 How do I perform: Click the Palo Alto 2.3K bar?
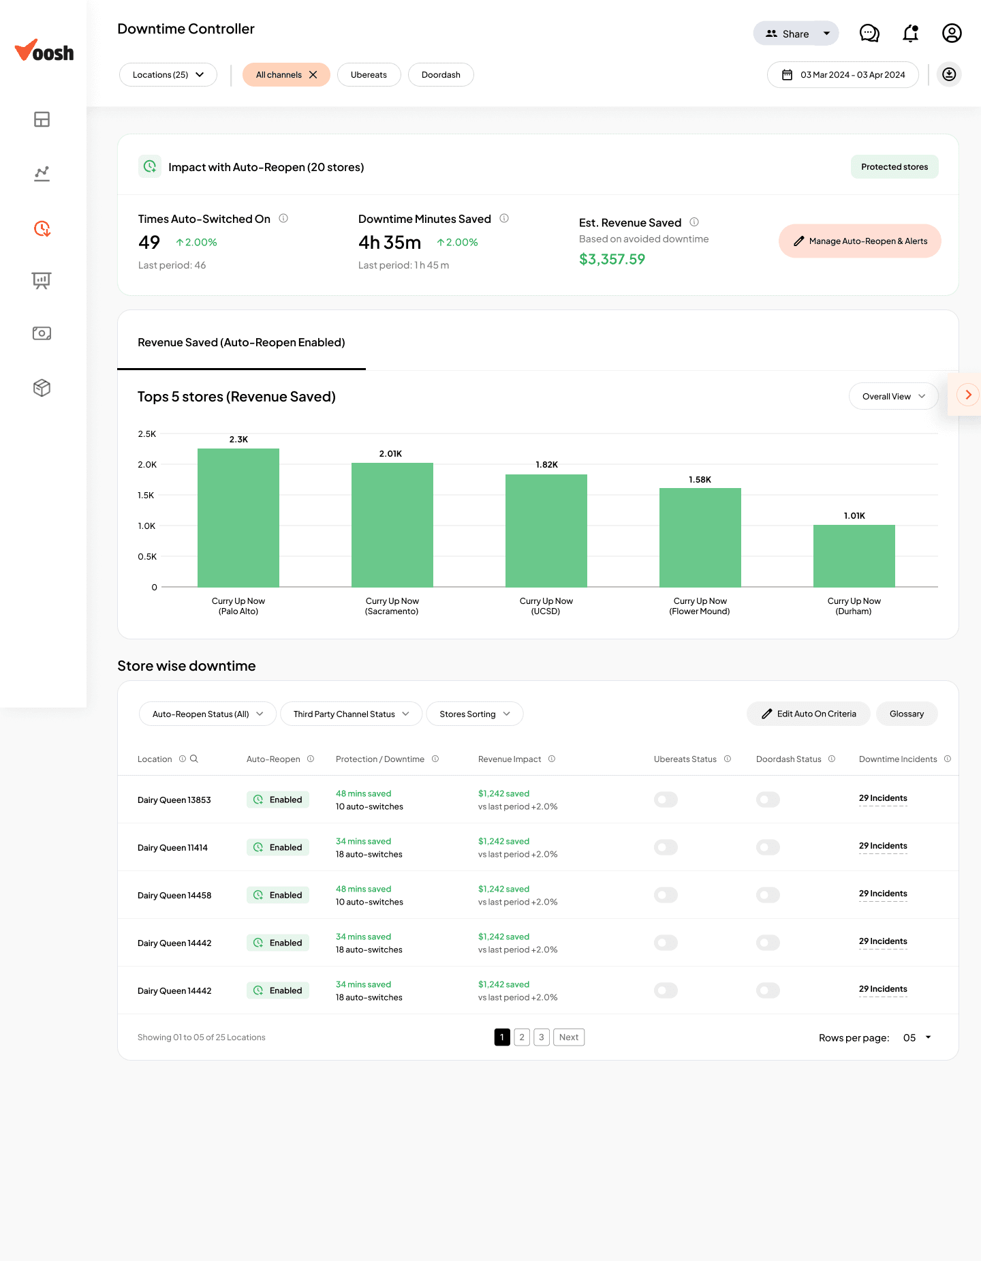coord(238,517)
